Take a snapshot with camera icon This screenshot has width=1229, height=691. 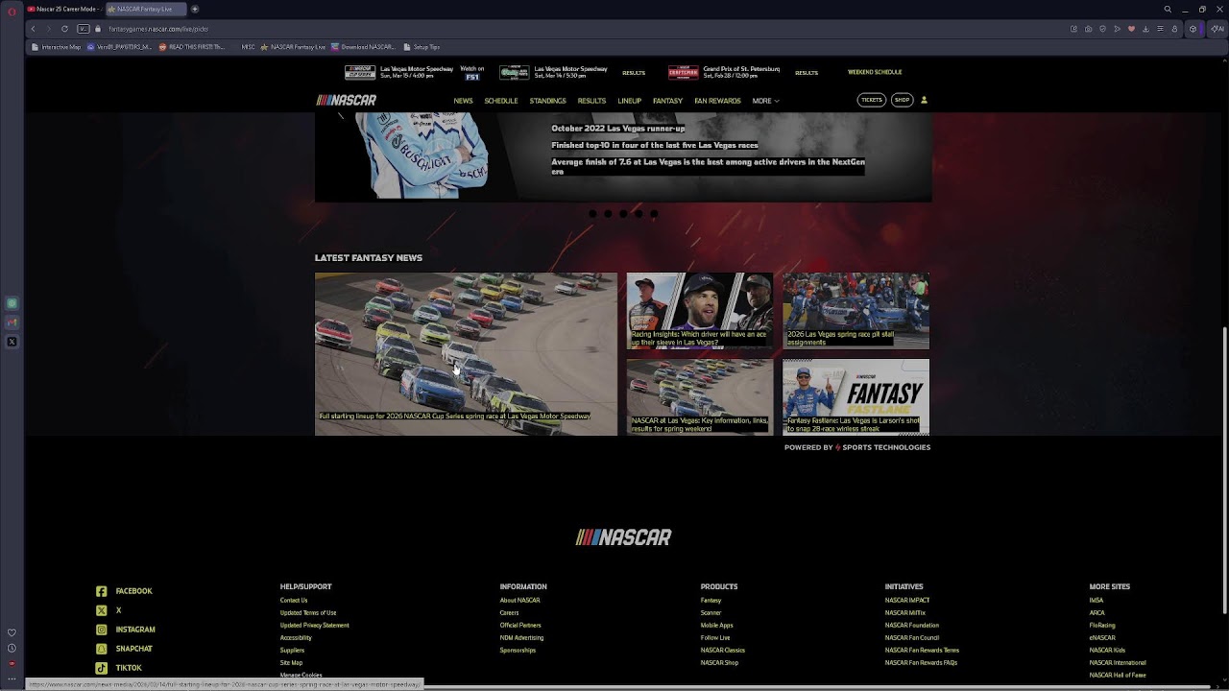pos(1088,29)
